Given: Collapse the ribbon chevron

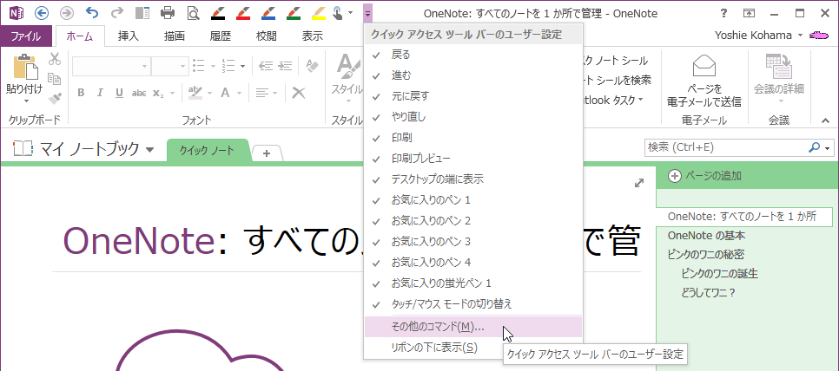Looking at the screenshot, I should tap(824, 120).
